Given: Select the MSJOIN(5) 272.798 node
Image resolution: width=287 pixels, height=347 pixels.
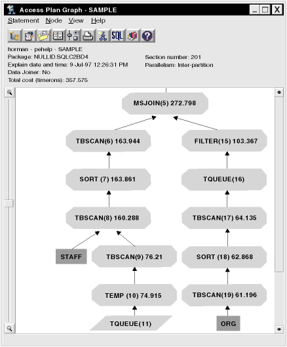Looking at the screenshot, I should click(x=165, y=104).
